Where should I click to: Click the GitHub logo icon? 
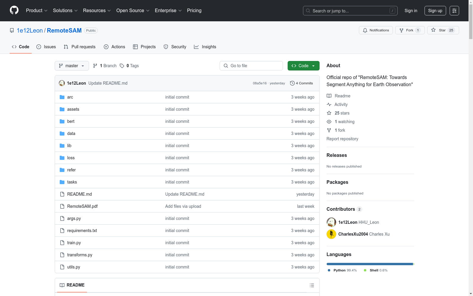coord(14,10)
